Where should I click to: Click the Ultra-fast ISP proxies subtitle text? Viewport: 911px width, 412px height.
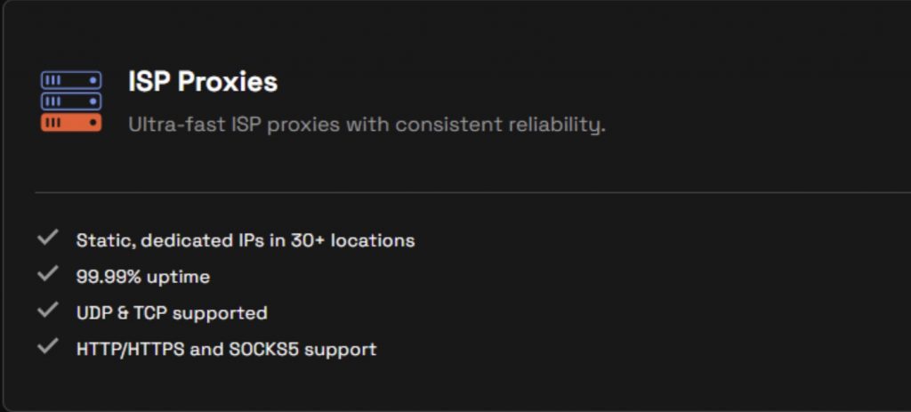pos(367,125)
